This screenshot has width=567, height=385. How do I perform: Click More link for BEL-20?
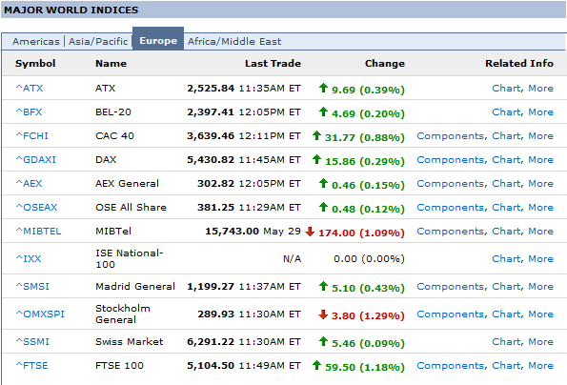540,112
